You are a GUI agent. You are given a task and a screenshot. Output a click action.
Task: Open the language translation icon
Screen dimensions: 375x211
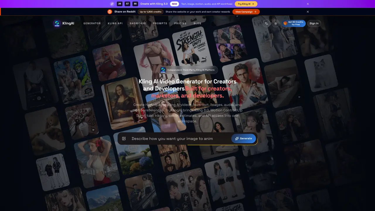coord(266,23)
